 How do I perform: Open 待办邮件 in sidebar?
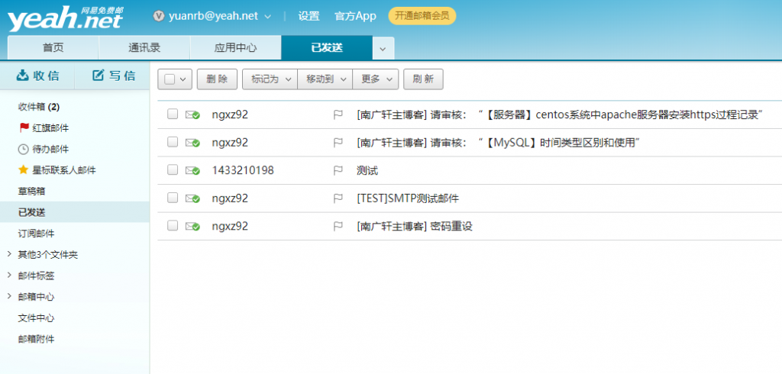[50, 149]
